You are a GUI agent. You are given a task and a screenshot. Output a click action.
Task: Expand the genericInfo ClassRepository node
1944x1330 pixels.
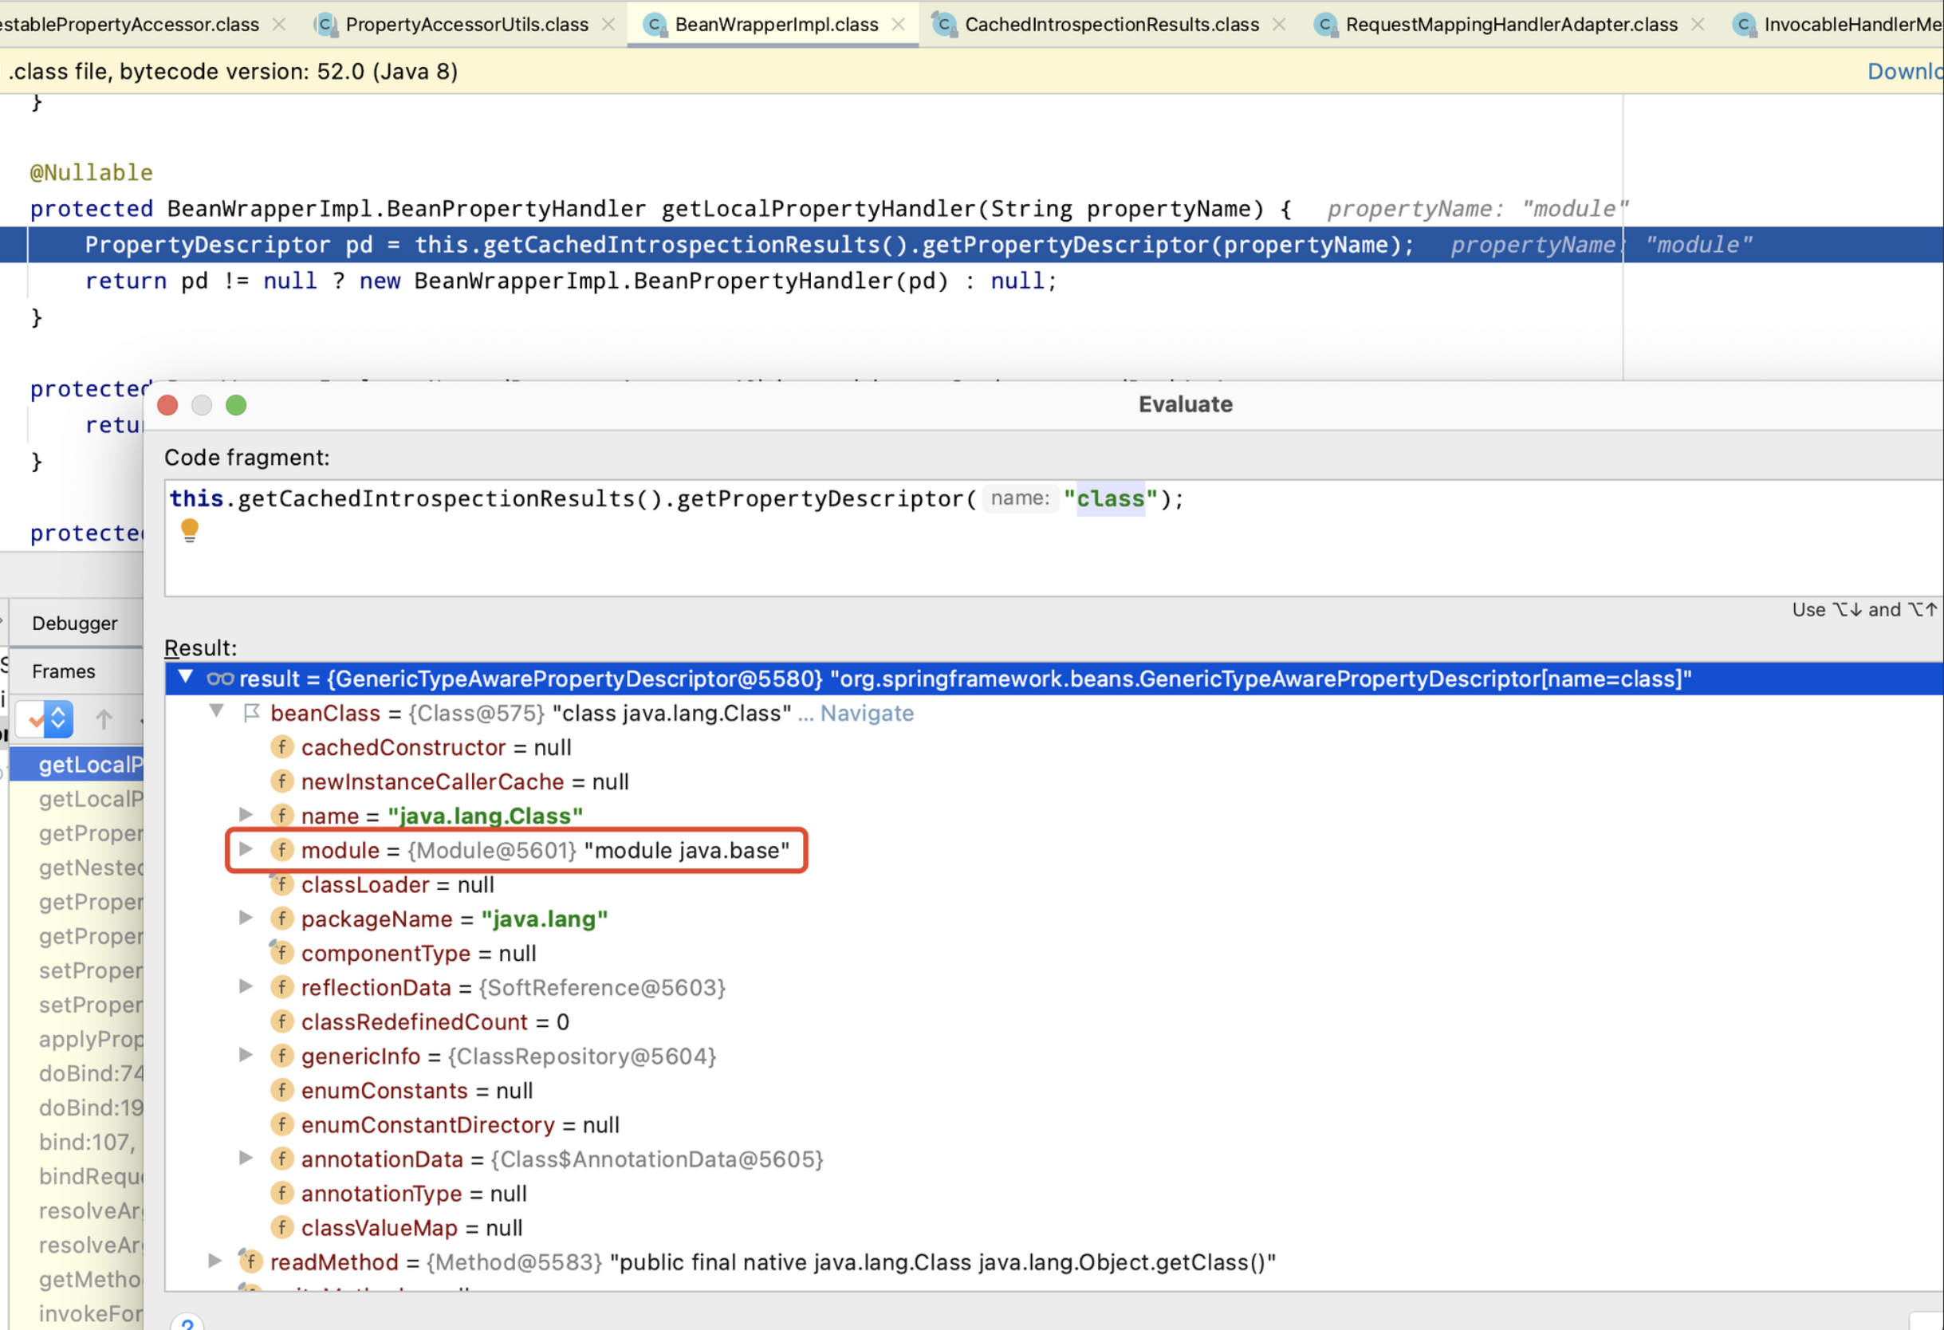[x=246, y=1055]
